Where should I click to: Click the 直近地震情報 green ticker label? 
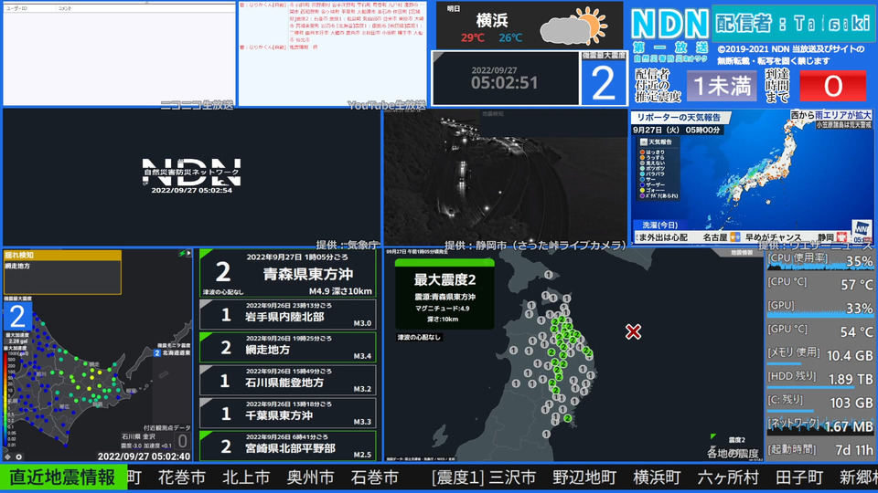(x=63, y=477)
